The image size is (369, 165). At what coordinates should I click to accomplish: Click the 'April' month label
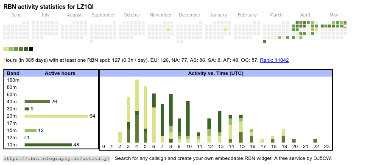click(305, 15)
